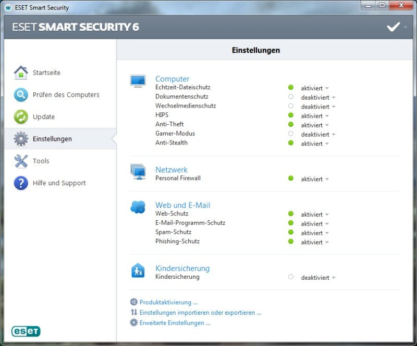Open the Computer section heading link

tap(173, 79)
